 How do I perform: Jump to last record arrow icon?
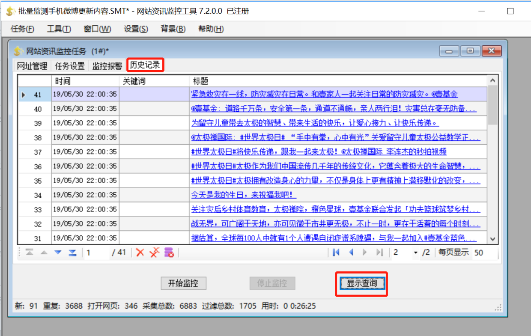tap(72, 253)
